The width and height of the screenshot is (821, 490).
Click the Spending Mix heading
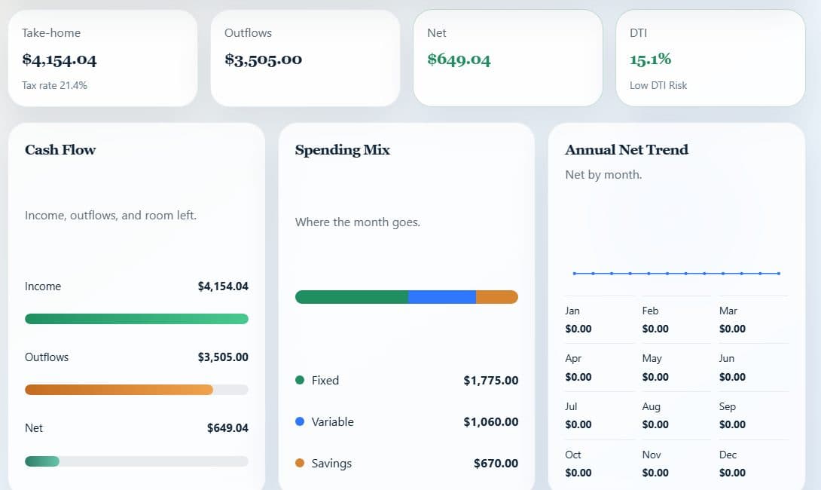(343, 150)
